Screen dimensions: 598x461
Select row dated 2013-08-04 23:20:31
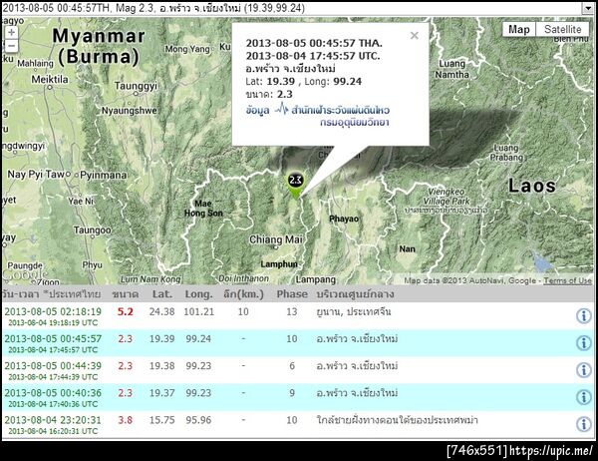coord(298,424)
